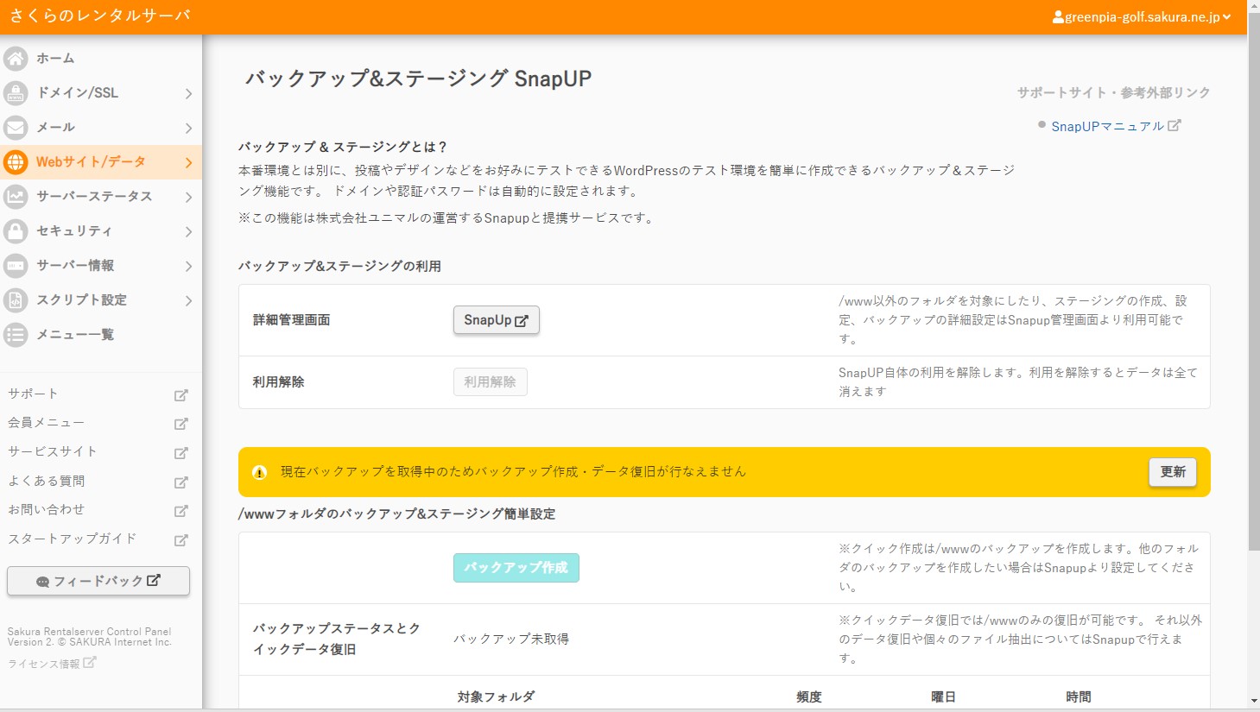Select ドメイン/SSL menu item

pyautogui.click(x=101, y=93)
